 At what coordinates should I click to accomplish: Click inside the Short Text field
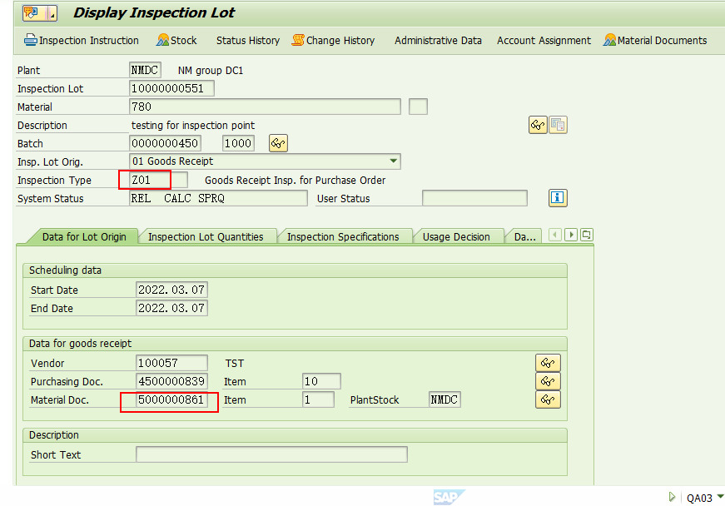point(272,454)
